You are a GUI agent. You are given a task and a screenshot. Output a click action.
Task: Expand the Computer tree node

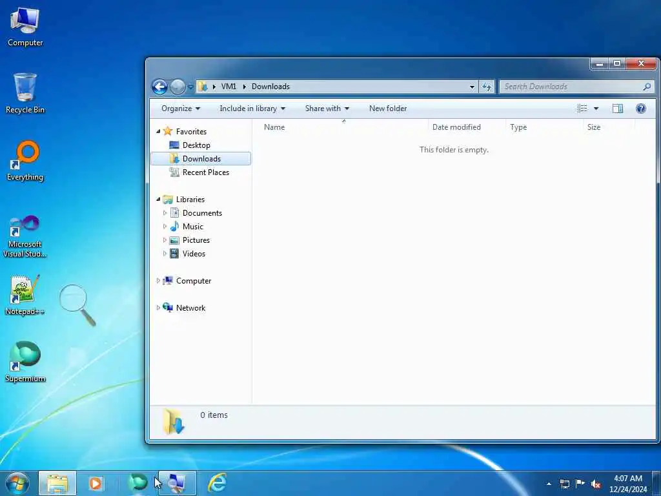(x=158, y=280)
